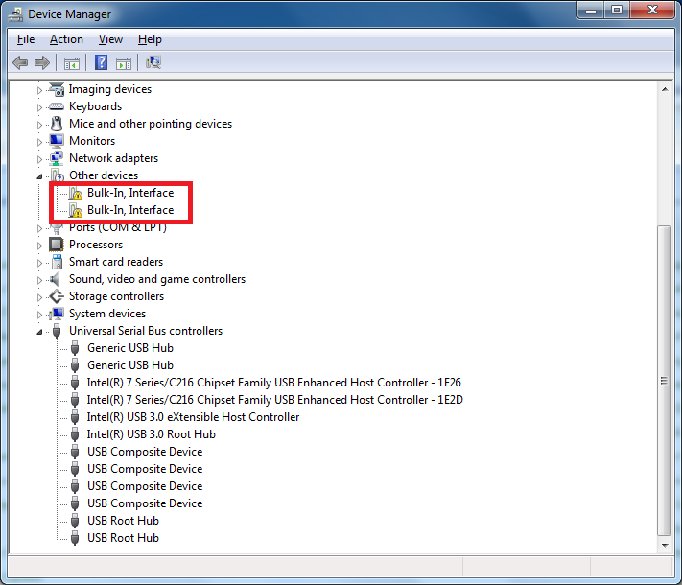The image size is (682, 585).
Task: Select the second Generic USB Hub
Action: tap(130, 365)
